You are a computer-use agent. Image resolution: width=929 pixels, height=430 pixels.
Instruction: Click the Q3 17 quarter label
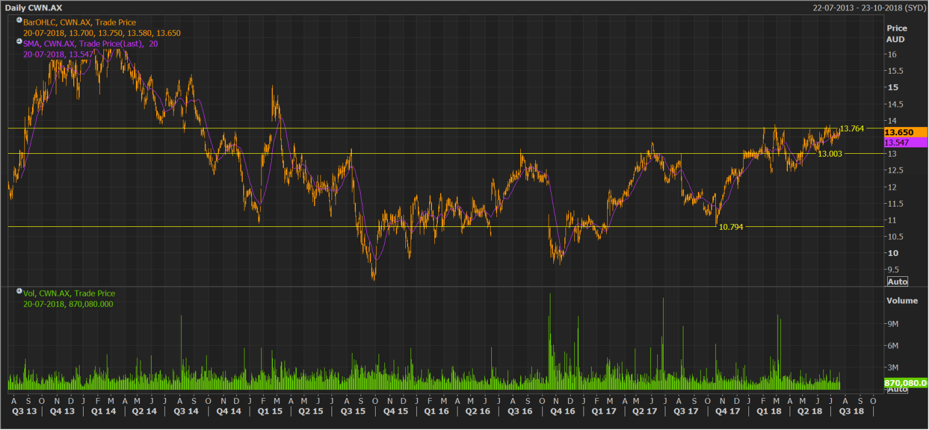coord(686,411)
